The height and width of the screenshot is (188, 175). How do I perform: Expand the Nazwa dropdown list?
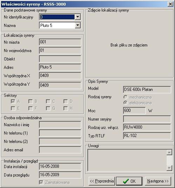click(78, 25)
